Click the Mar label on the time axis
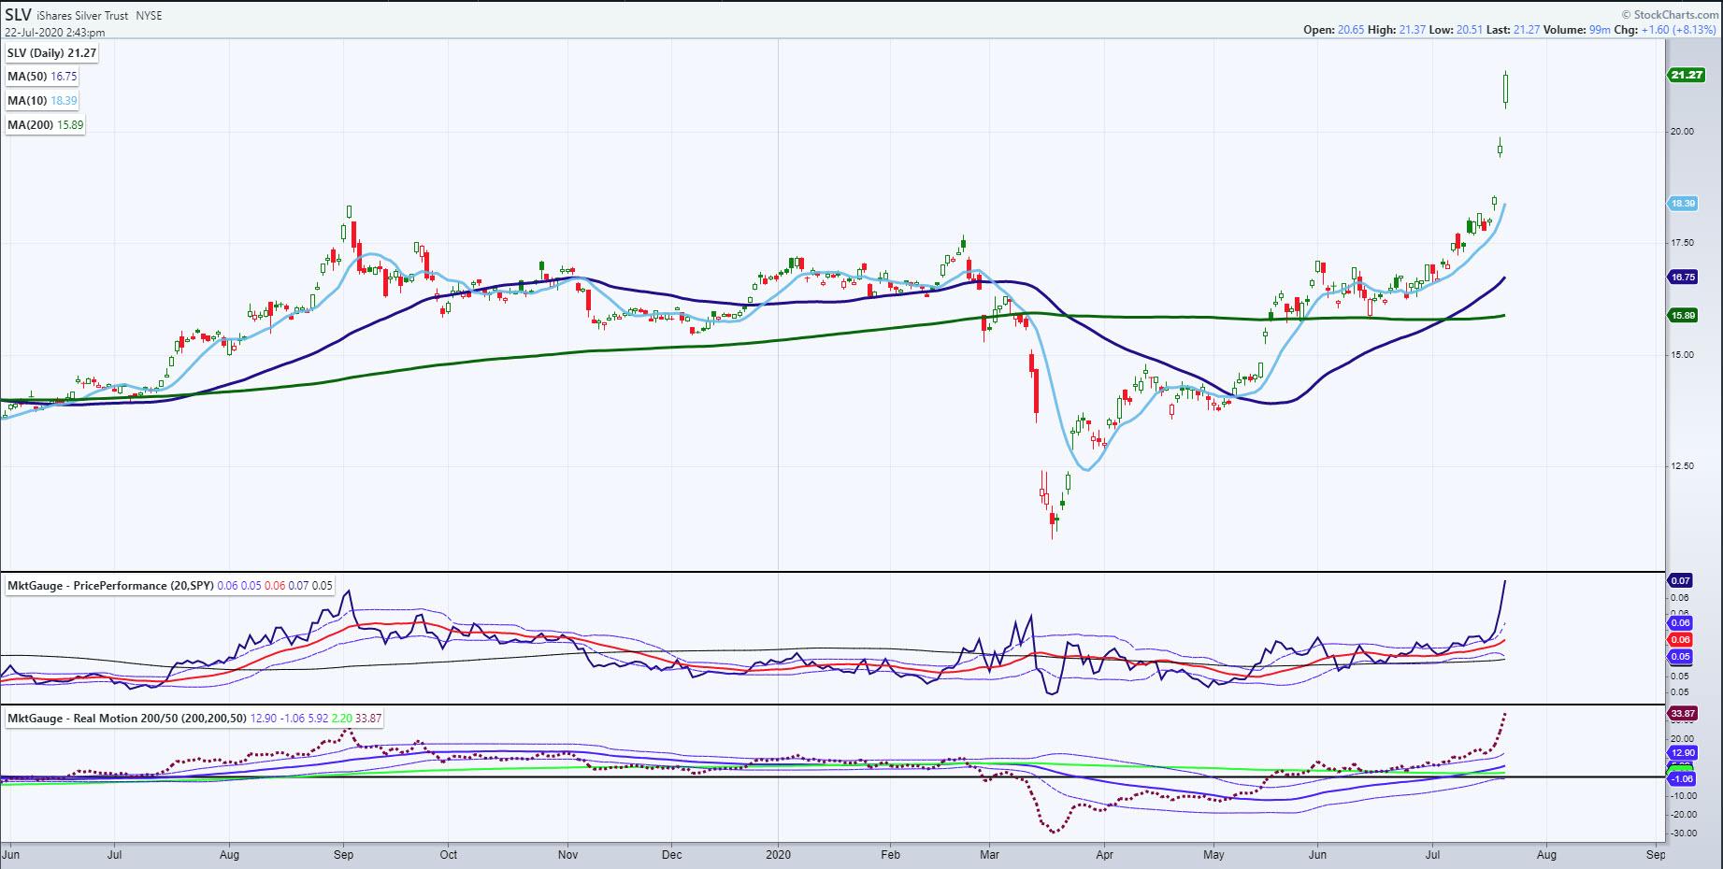Viewport: 1723px width, 869px height. [x=988, y=854]
